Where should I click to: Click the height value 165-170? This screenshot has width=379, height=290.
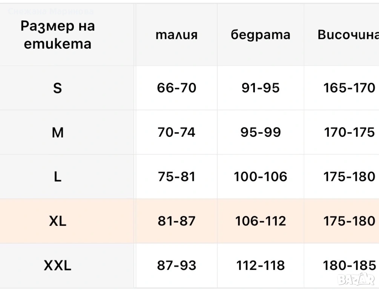(349, 88)
